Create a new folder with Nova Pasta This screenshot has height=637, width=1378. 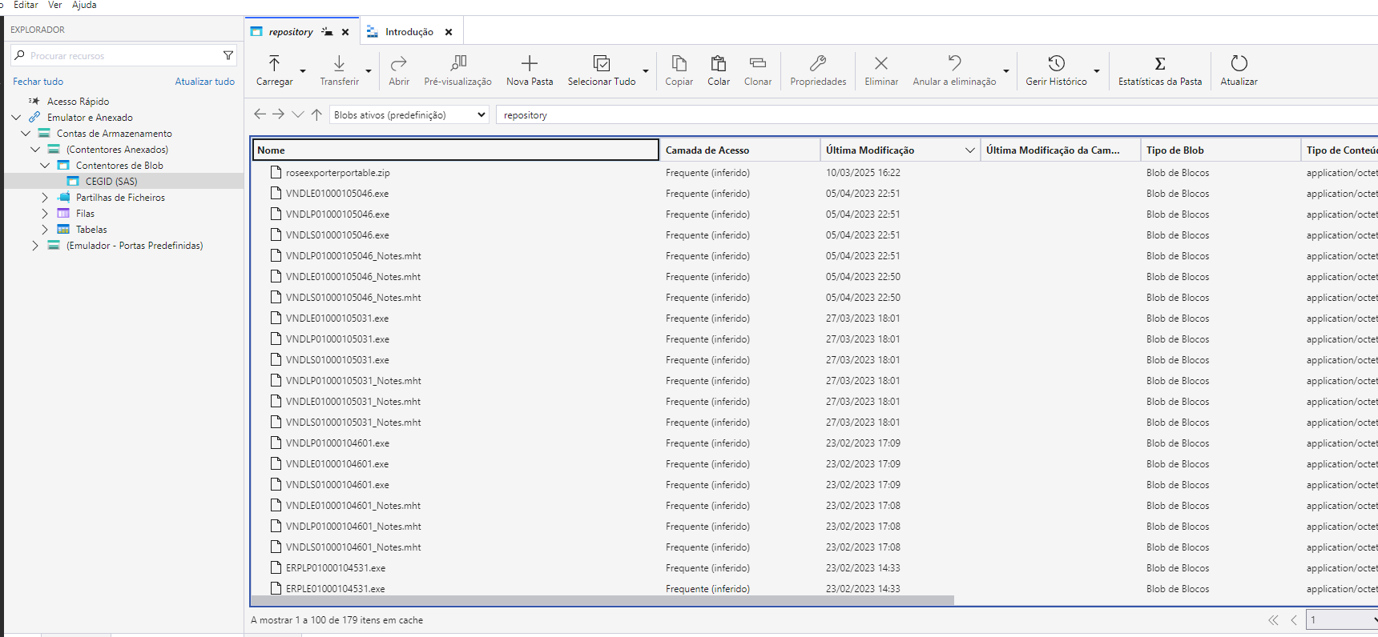(x=529, y=70)
